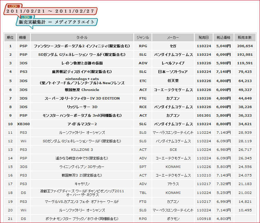Click the 発売日 column header
The width and height of the screenshot is (260, 223).
(204, 38)
